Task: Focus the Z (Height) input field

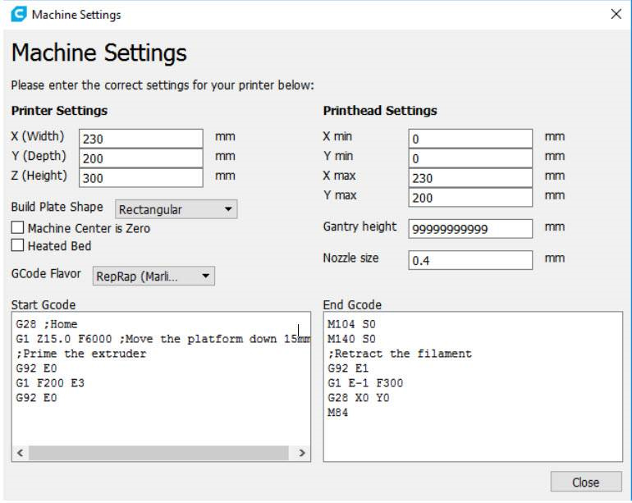Action: 140,178
